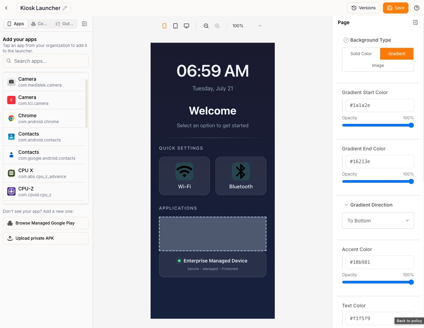Open the 100% zoom level dropdown
This screenshot has width=424, height=328.
(x=247, y=26)
